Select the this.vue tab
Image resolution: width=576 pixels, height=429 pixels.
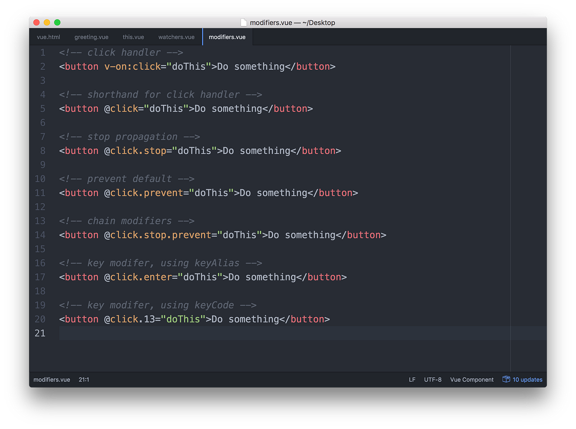click(133, 37)
